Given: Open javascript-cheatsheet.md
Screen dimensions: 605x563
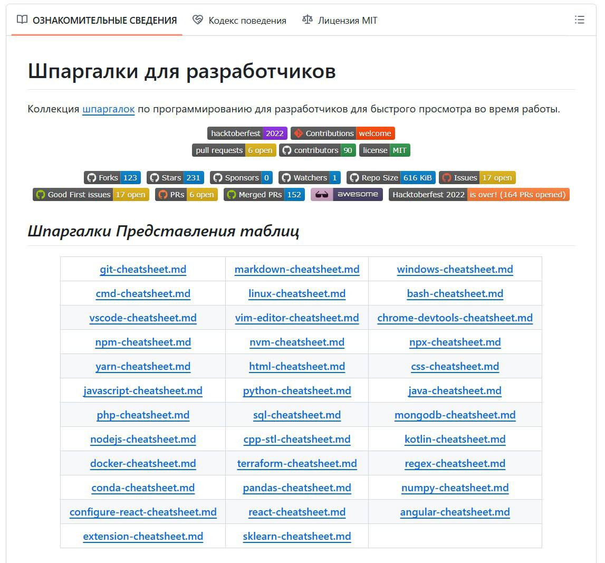Looking at the screenshot, I should coord(143,391).
